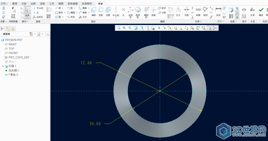Select the FRONT datum plane in tree
Viewport: 268px width, 141px height.
click(13, 53)
